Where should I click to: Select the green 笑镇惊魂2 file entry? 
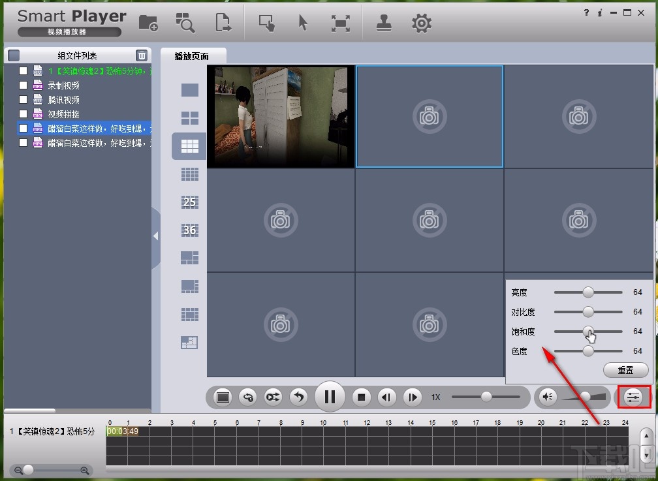tap(99, 71)
